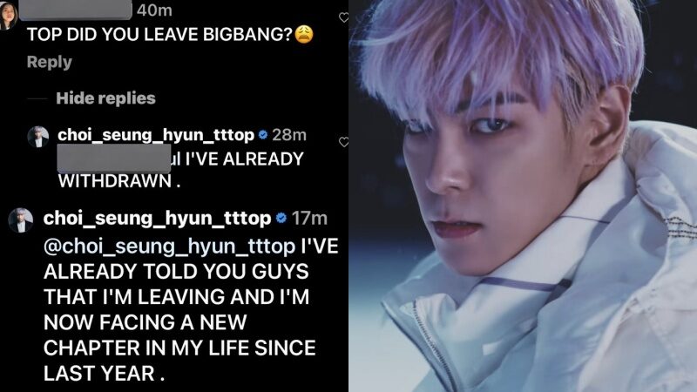
Task: Tap the avatar beside the 17m comment
Action: [x=20, y=220]
